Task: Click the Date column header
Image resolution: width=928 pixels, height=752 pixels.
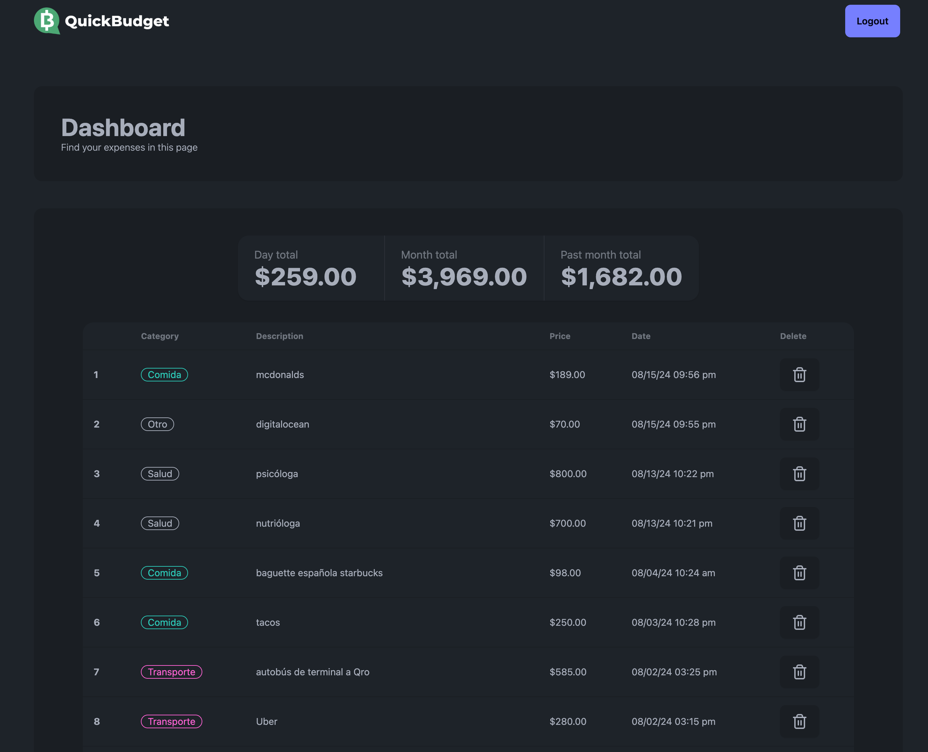Action: pyautogui.click(x=640, y=336)
